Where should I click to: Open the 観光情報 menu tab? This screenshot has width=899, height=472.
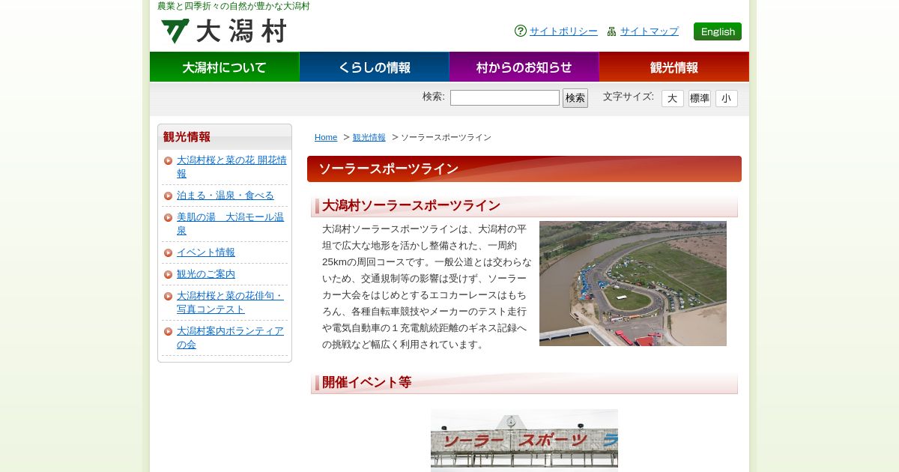[x=674, y=67]
